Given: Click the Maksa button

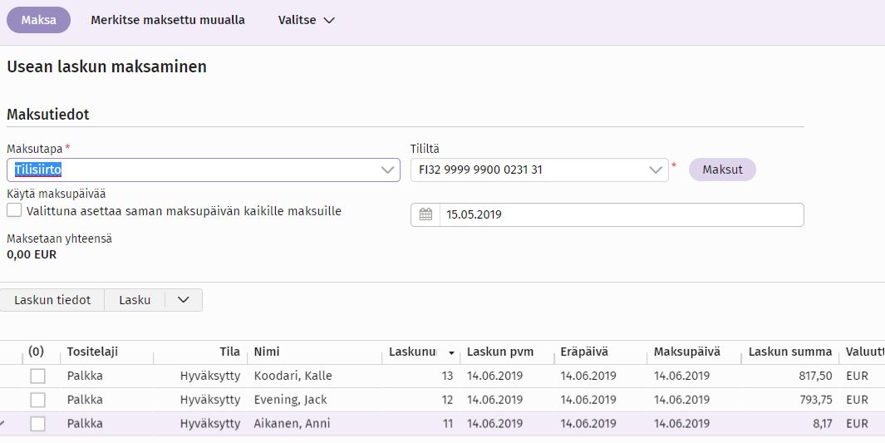Looking at the screenshot, I should (x=38, y=20).
